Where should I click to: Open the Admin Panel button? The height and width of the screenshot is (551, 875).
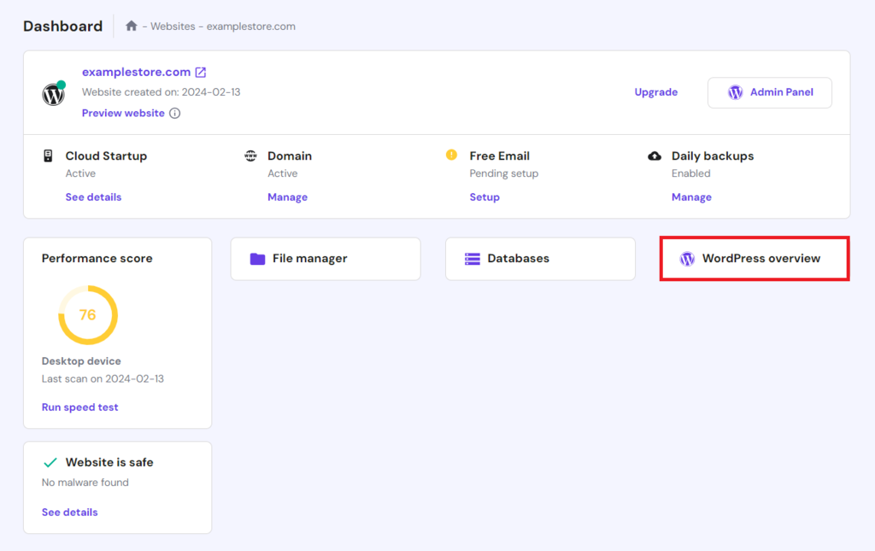(x=770, y=92)
